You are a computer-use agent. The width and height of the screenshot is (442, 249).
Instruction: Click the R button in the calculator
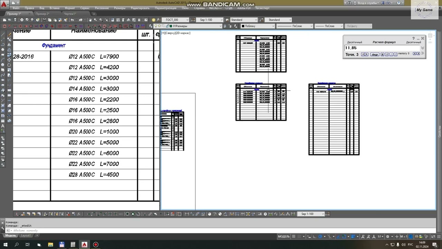(x=382, y=54)
